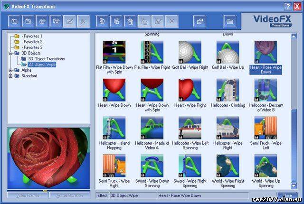Viewport: 304px width, 204px height.
Task: Click the grayed paste effect icon
Action: click(x=144, y=21)
